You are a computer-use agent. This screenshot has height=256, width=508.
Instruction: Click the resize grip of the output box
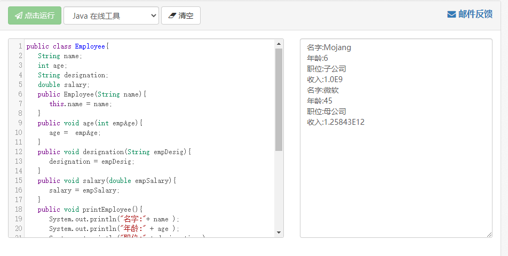click(x=489, y=234)
